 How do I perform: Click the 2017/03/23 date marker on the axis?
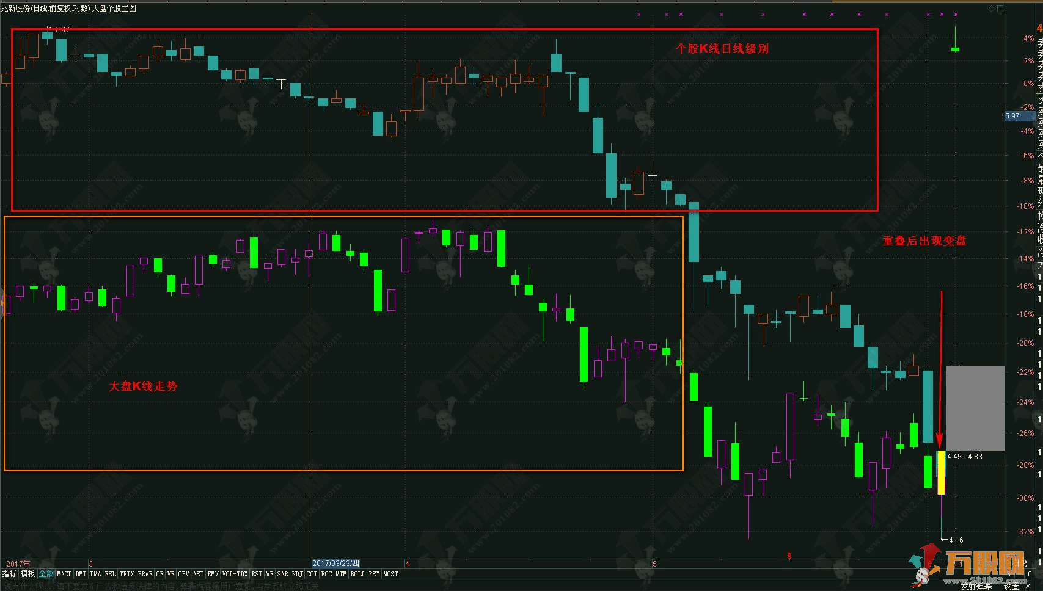(335, 564)
